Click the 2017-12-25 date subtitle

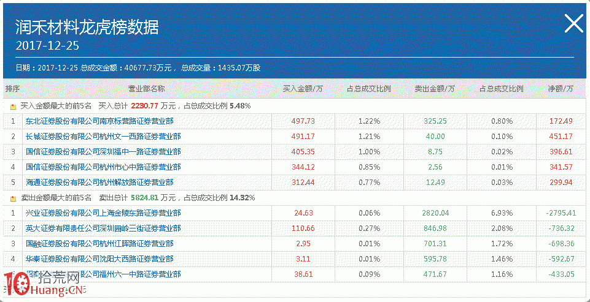[47, 45]
